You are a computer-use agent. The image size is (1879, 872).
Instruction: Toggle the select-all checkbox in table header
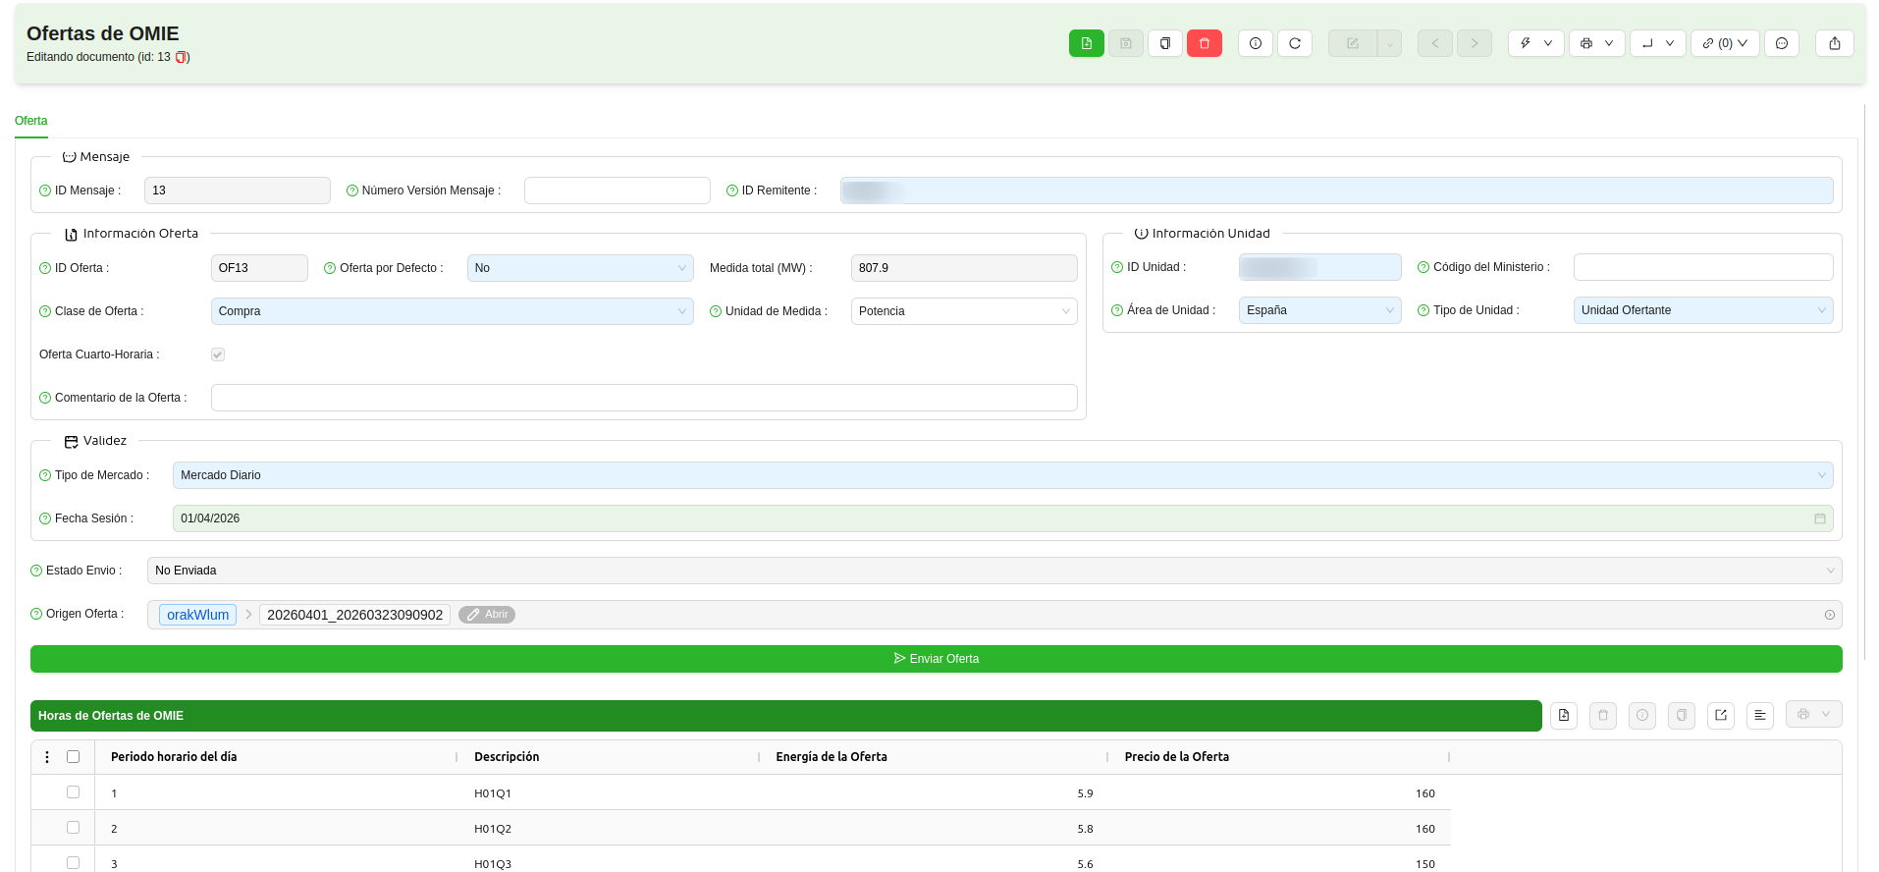[x=73, y=757]
